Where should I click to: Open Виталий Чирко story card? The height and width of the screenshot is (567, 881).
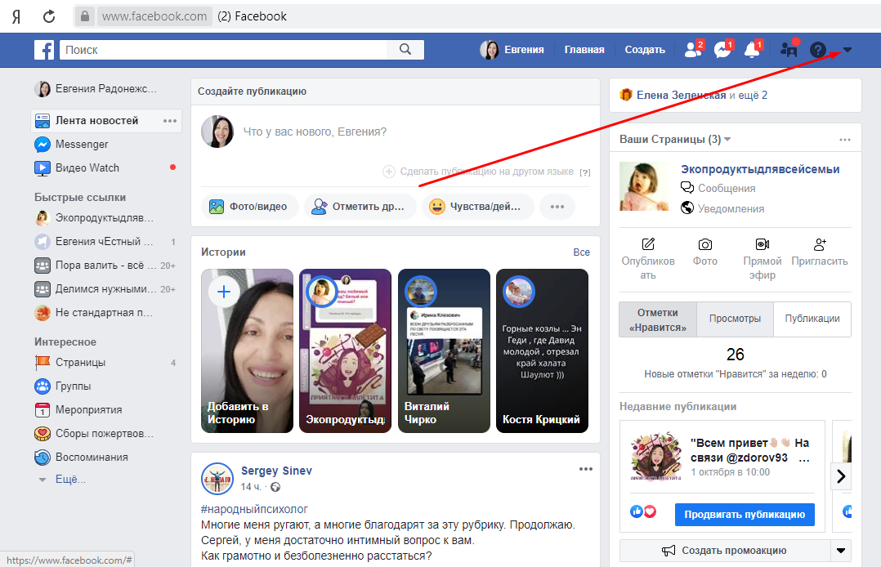[444, 350]
